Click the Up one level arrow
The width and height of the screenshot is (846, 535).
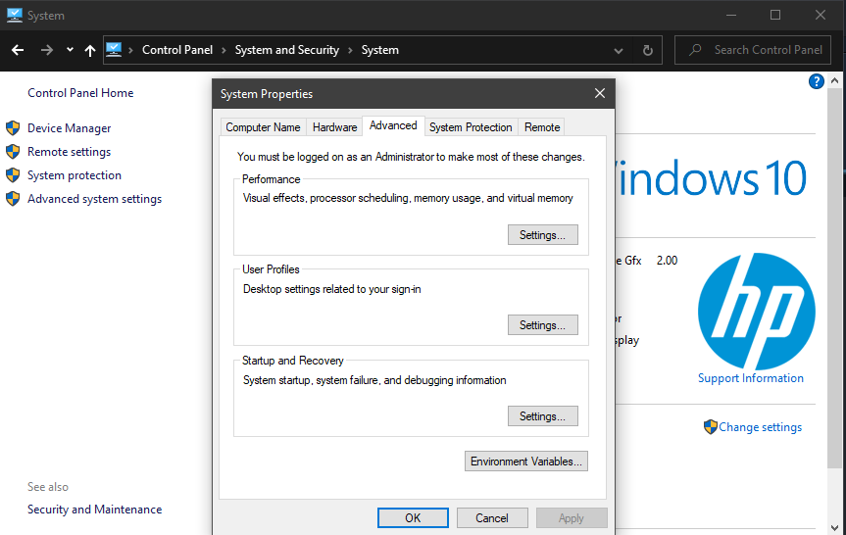pos(90,50)
